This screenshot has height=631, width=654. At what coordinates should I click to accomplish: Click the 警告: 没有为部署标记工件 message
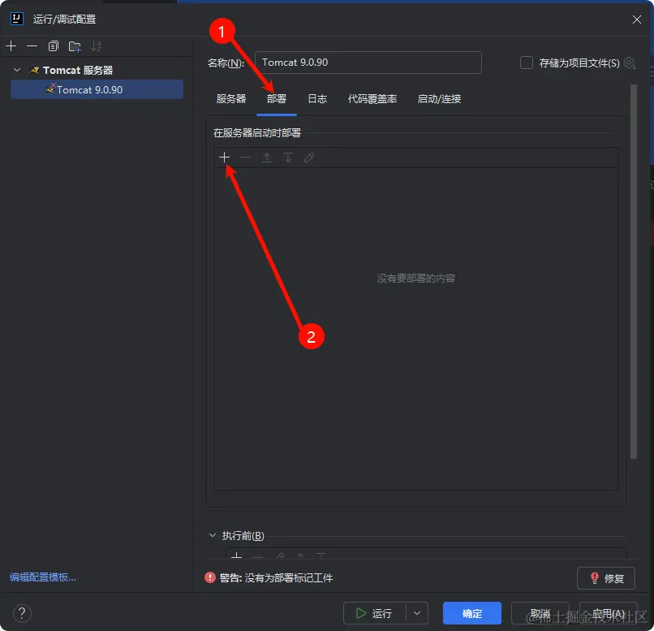point(276,577)
